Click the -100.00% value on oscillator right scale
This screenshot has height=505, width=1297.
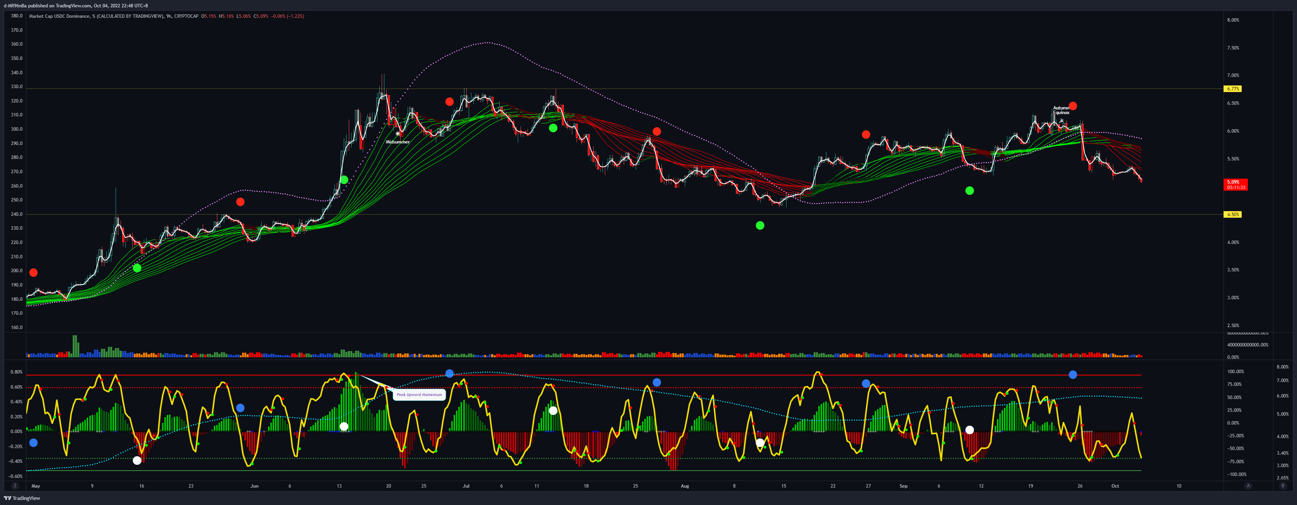pos(1237,474)
